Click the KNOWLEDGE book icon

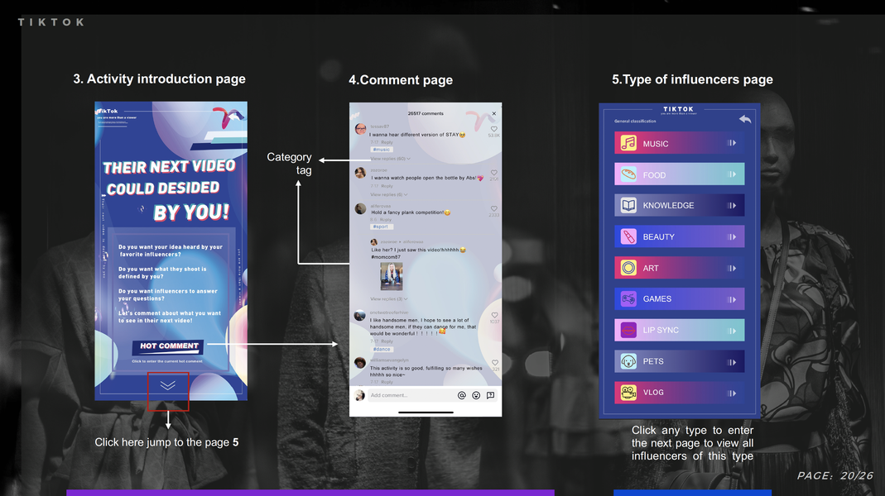click(628, 205)
